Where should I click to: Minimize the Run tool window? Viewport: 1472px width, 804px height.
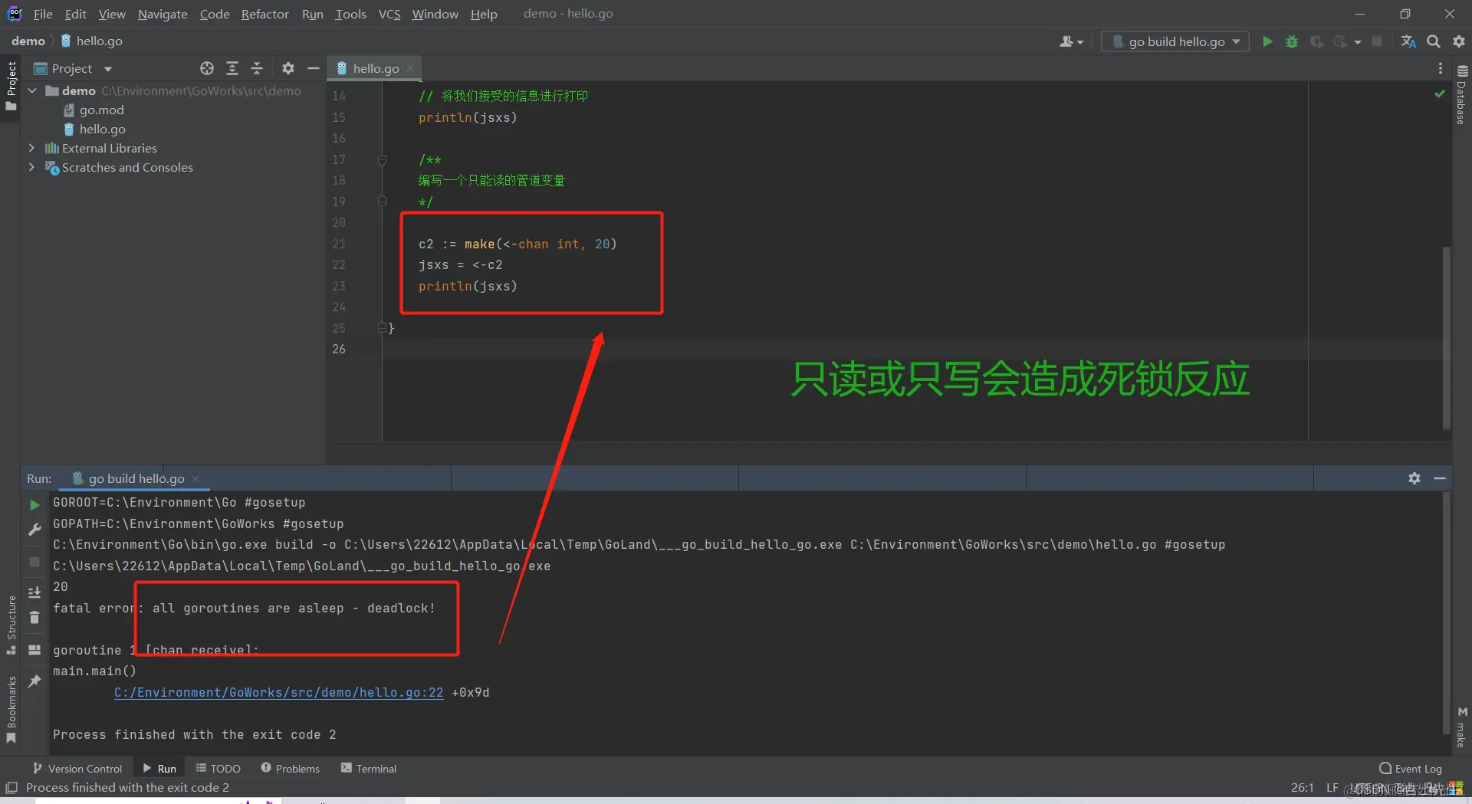(1440, 478)
